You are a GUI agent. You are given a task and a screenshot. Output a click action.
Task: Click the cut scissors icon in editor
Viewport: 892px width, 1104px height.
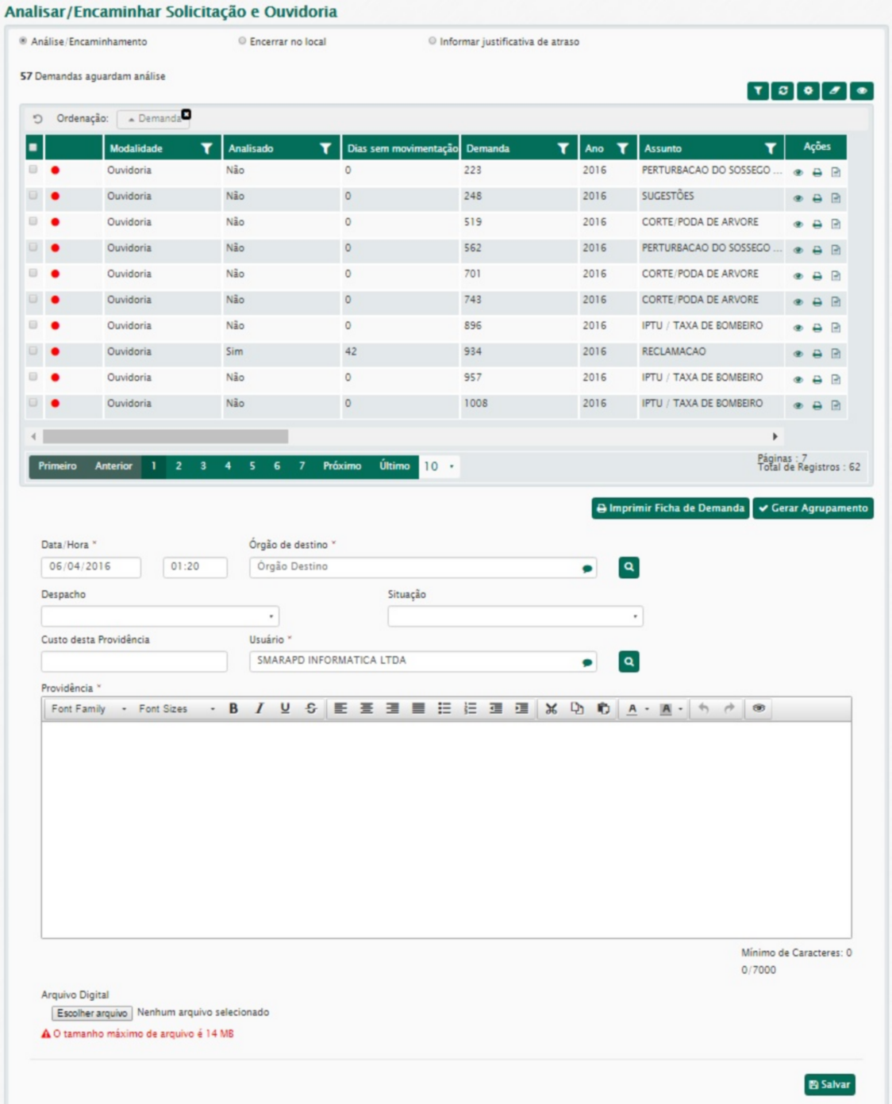(x=551, y=709)
